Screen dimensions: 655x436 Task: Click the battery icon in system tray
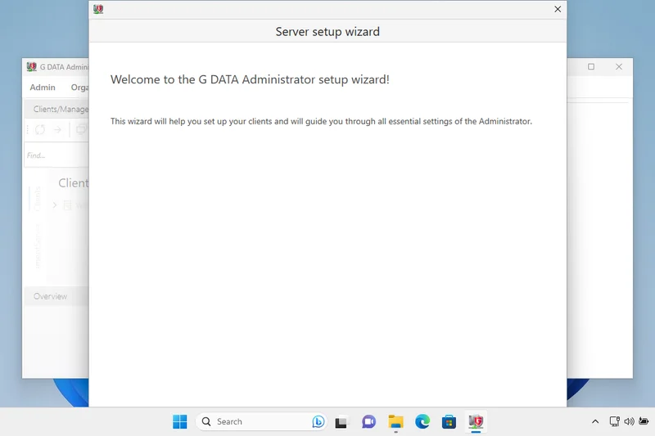[x=644, y=421]
